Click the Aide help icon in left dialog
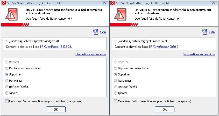219x116 pixels. 95,32
